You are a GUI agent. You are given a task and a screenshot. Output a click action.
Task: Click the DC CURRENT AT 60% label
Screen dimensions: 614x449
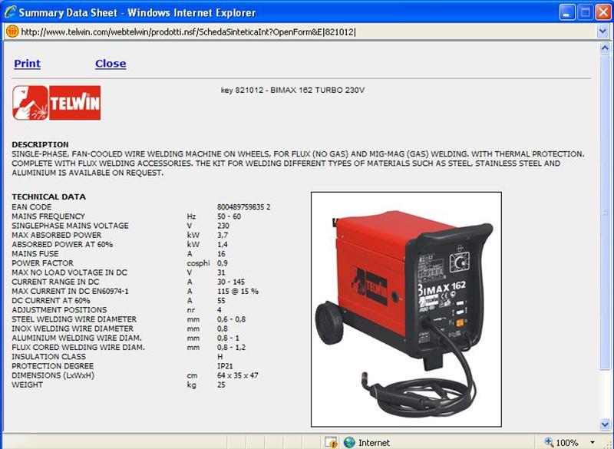click(51, 301)
